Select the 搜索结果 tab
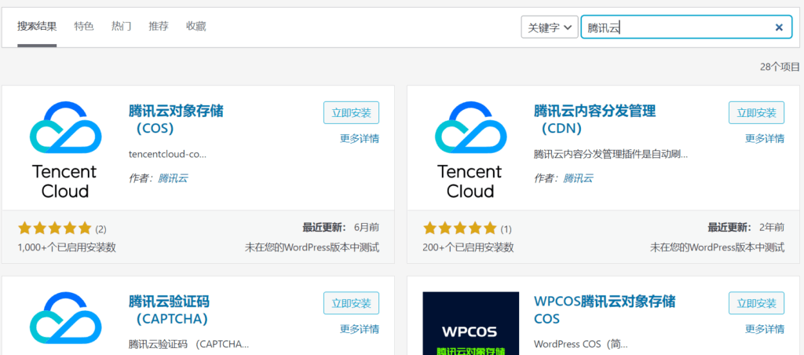This screenshot has height=355, width=804. [x=37, y=26]
